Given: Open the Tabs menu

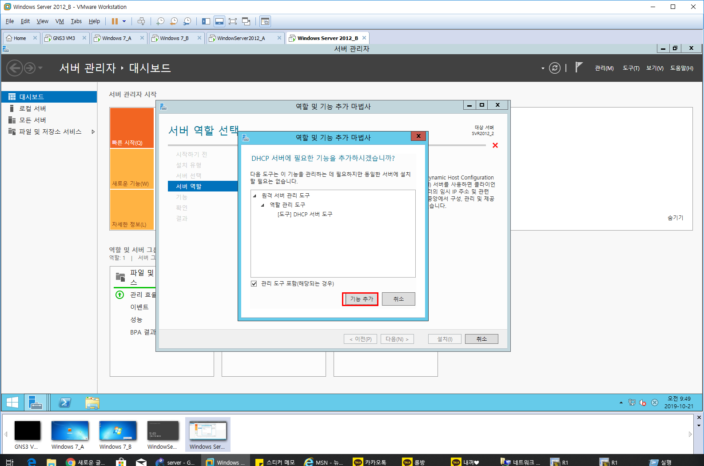Looking at the screenshot, I should tap(76, 21).
